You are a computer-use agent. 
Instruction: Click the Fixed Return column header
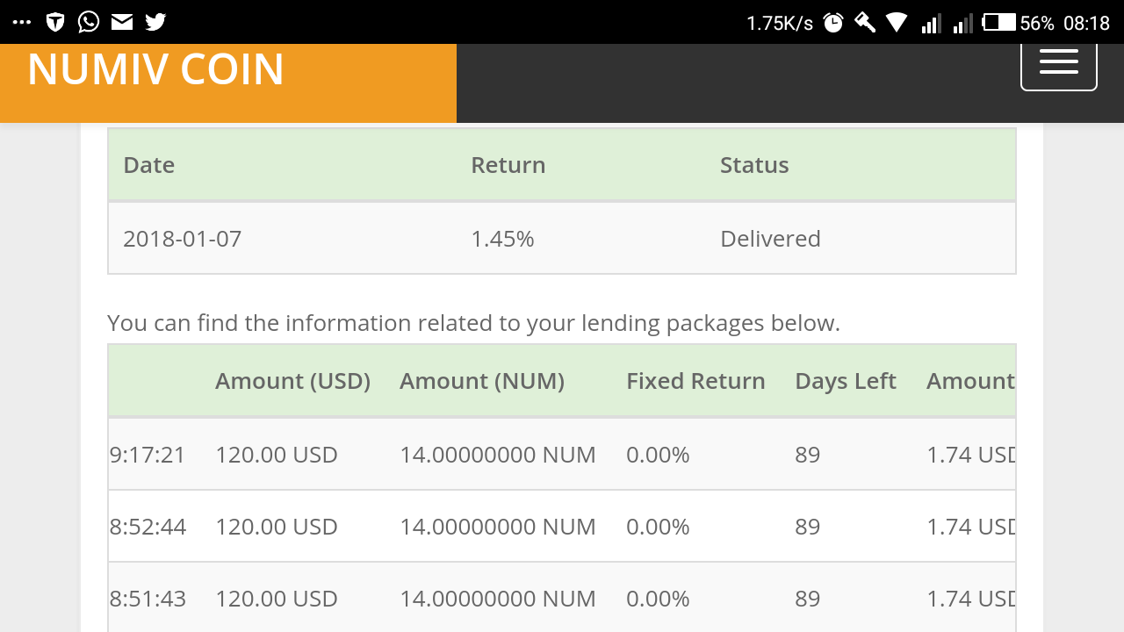click(695, 381)
